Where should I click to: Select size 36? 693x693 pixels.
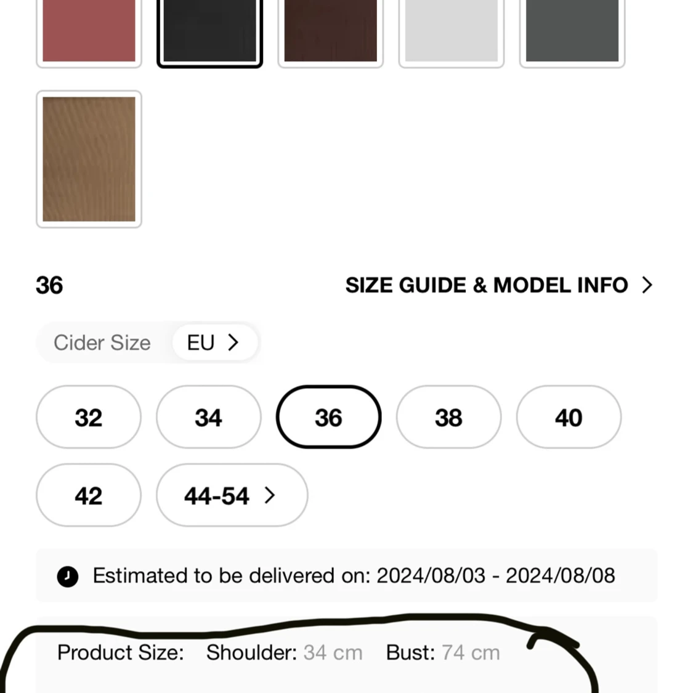(x=328, y=418)
